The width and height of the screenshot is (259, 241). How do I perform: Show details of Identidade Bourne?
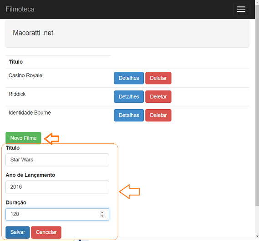coord(129,115)
